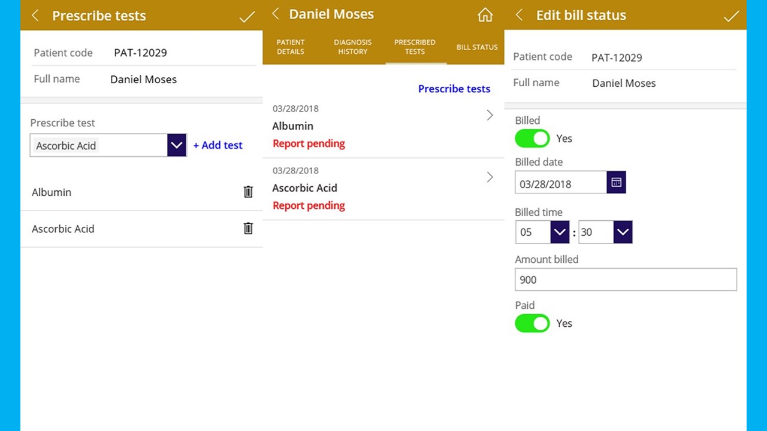
Task: Click the Prescribe tests link
Action: [454, 89]
